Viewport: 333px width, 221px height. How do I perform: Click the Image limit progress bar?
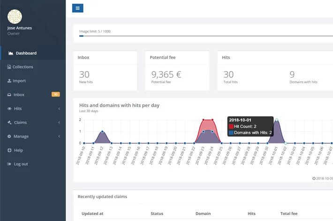click(x=206, y=36)
